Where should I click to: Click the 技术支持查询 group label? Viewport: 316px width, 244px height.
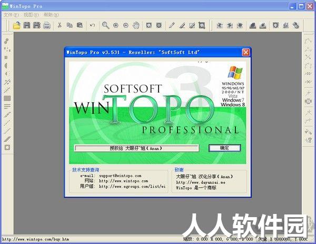pyautogui.click(x=85, y=170)
